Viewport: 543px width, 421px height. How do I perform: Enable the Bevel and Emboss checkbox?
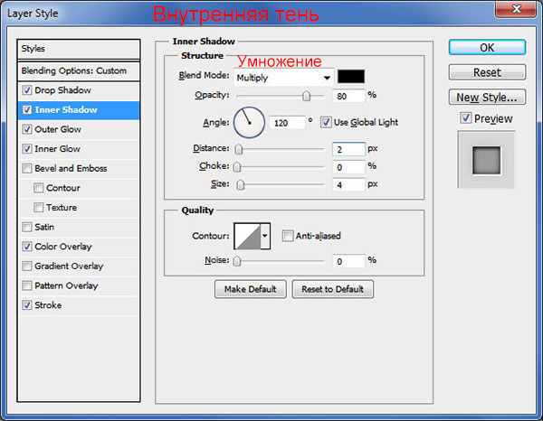point(27,168)
